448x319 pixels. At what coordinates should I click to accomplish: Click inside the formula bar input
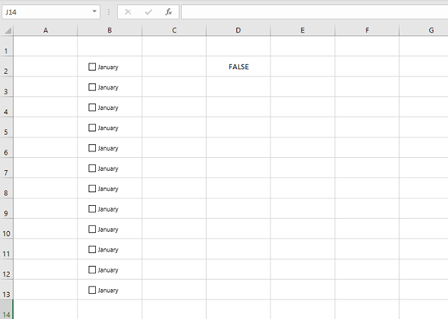pos(314,12)
